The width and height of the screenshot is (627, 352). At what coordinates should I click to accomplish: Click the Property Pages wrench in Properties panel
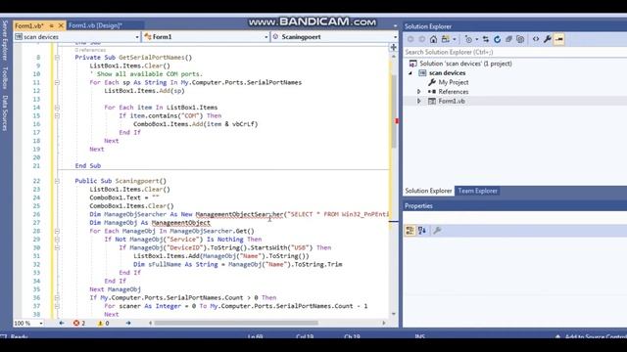(x=437, y=231)
